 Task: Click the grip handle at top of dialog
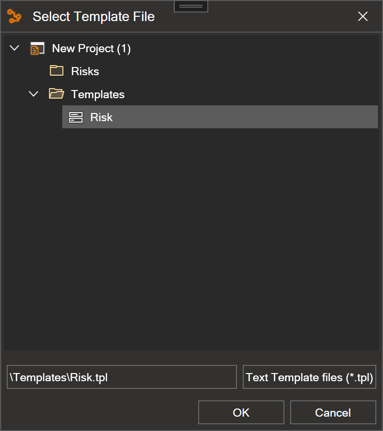pos(191,6)
